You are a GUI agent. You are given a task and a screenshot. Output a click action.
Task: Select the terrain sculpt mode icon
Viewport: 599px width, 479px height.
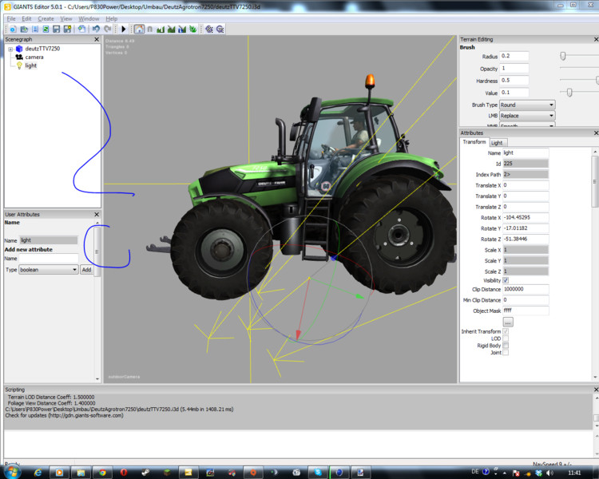pyautogui.click(x=161, y=29)
